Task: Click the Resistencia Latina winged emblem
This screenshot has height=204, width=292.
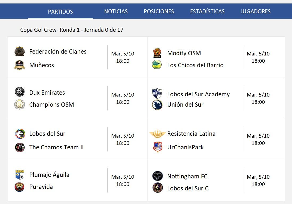Action: pyautogui.click(x=158, y=134)
